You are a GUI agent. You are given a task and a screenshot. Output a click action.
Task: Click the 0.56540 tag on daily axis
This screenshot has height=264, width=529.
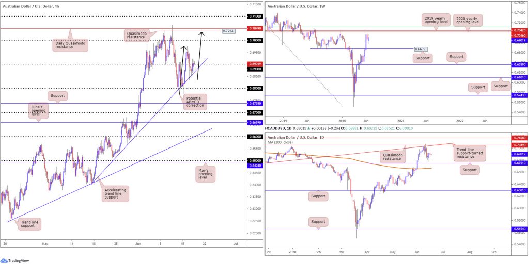tap(520, 229)
